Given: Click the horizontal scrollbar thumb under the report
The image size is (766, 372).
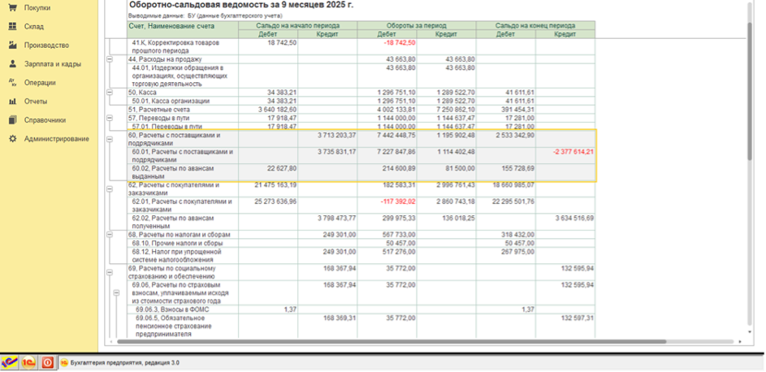Looking at the screenshot, I should 392,342.
